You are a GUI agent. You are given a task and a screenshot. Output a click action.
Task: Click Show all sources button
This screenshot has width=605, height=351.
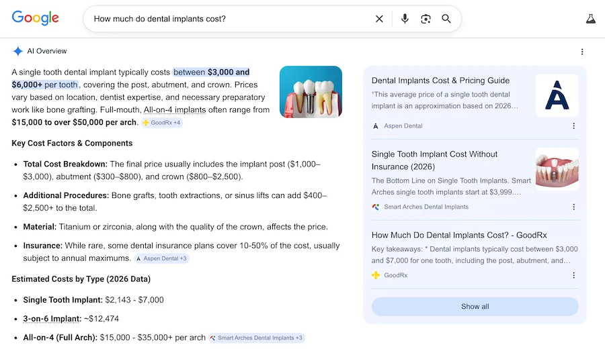point(475,307)
